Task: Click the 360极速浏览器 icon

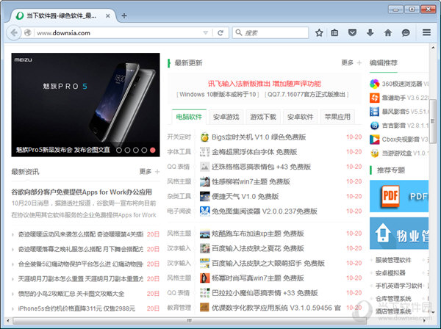Action: (x=374, y=84)
